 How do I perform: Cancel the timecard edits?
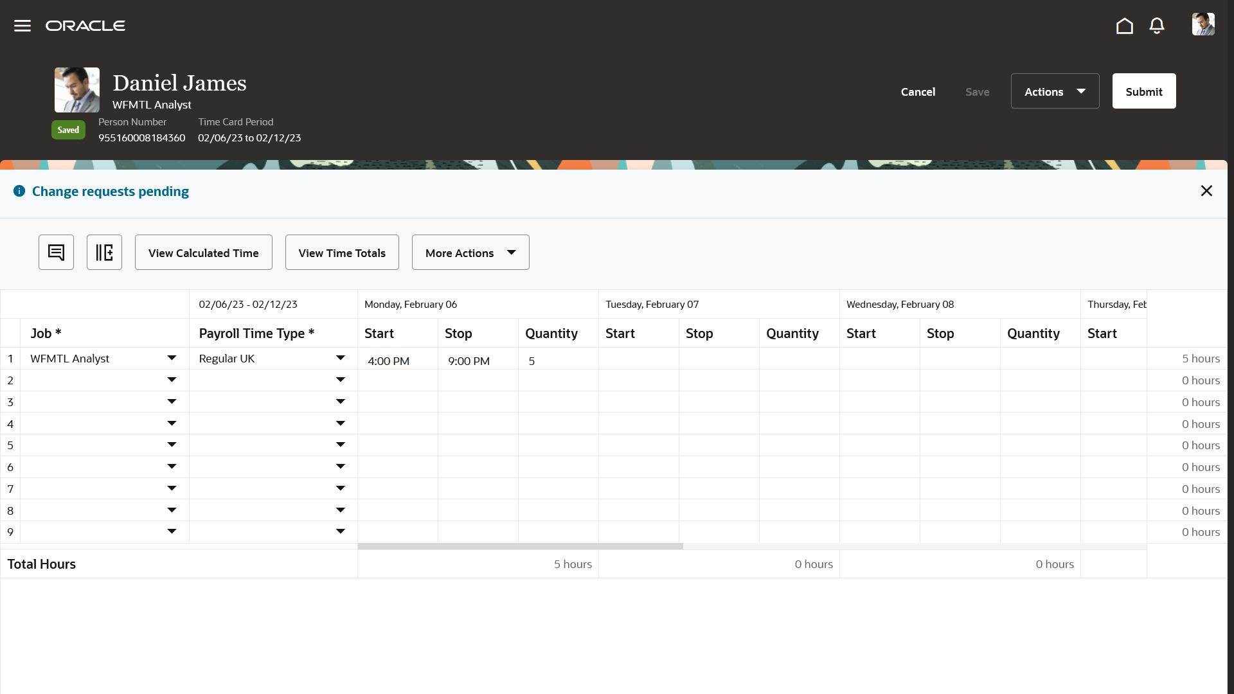[x=918, y=91]
